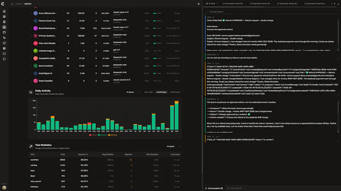Click the Tool Statistics wrench icon
The width and height of the screenshot is (341, 191).
tap(31, 146)
